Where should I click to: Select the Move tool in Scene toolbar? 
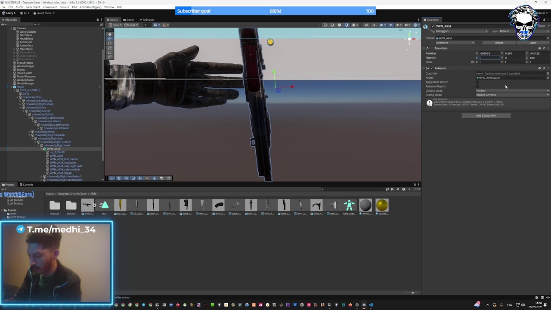[x=110, y=39]
